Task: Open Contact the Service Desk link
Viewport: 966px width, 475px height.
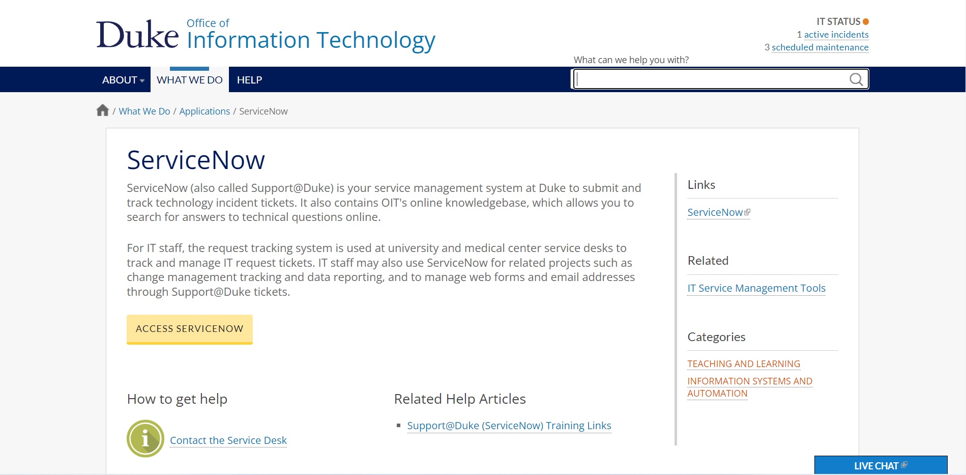Action: coord(228,440)
